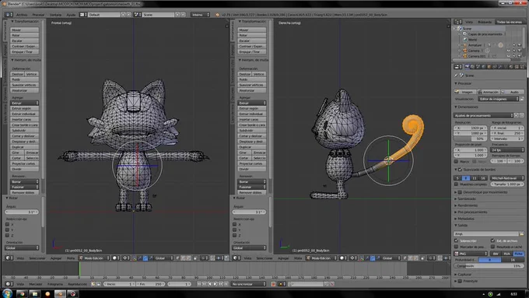
Task: Open the Object properties tab icon
Action: pyautogui.click(x=489, y=67)
